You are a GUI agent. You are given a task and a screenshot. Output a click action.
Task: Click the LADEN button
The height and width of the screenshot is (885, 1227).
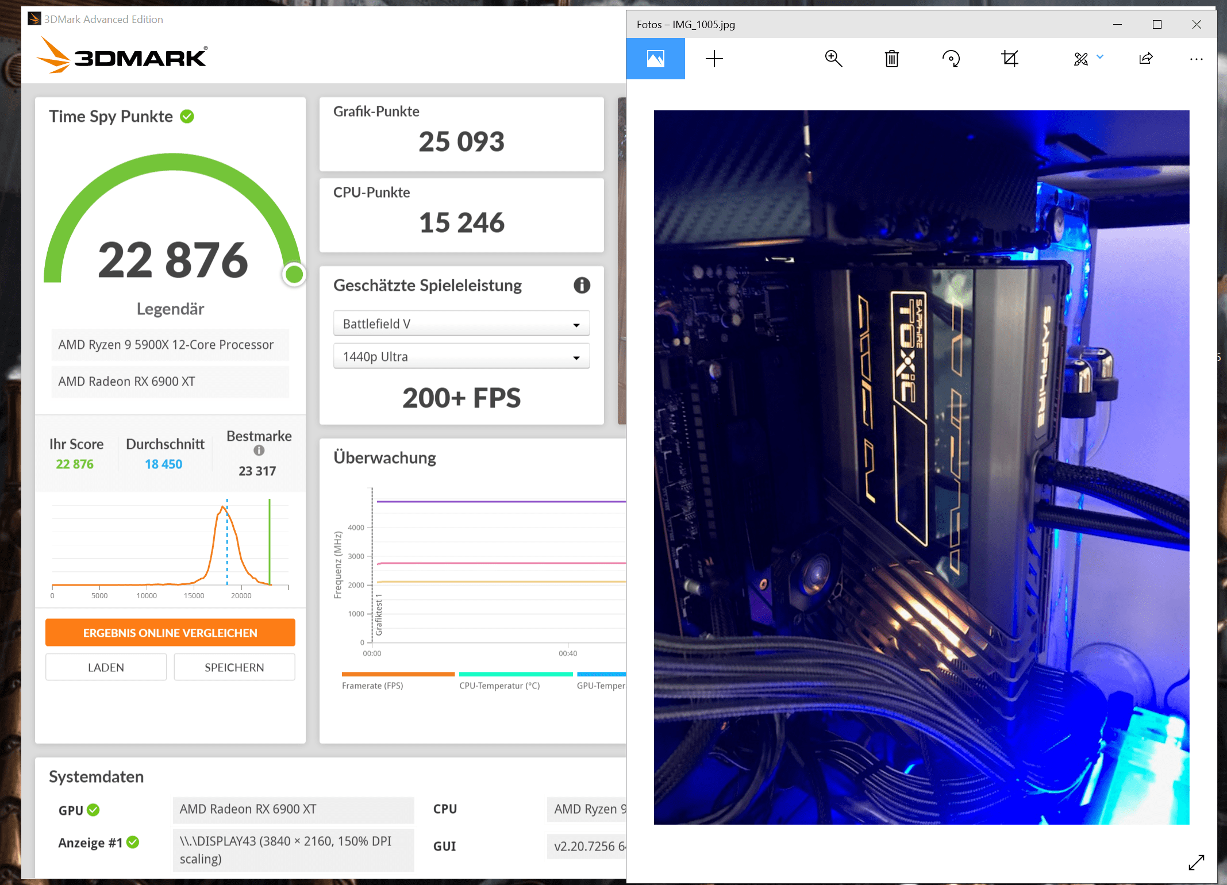106,667
